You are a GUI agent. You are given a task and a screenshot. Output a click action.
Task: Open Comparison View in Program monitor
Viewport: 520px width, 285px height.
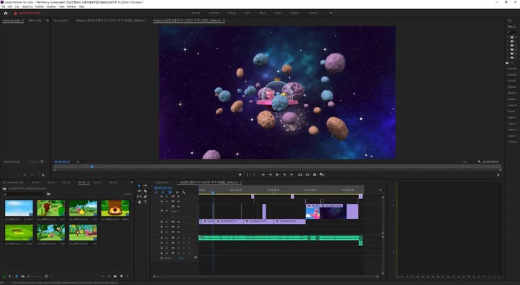[x=322, y=175]
